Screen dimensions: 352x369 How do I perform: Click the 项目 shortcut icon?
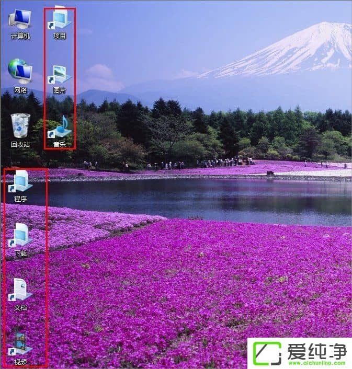pyautogui.click(x=59, y=19)
